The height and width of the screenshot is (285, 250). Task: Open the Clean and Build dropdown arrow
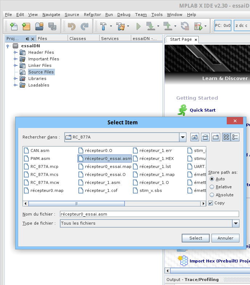click(x=128, y=26)
